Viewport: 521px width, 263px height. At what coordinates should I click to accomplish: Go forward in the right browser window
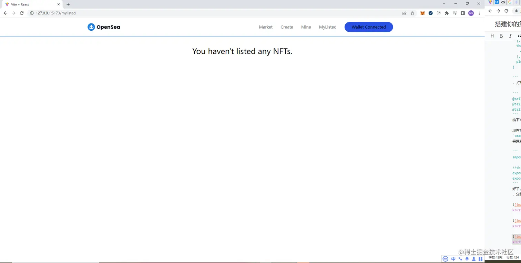pos(498,11)
